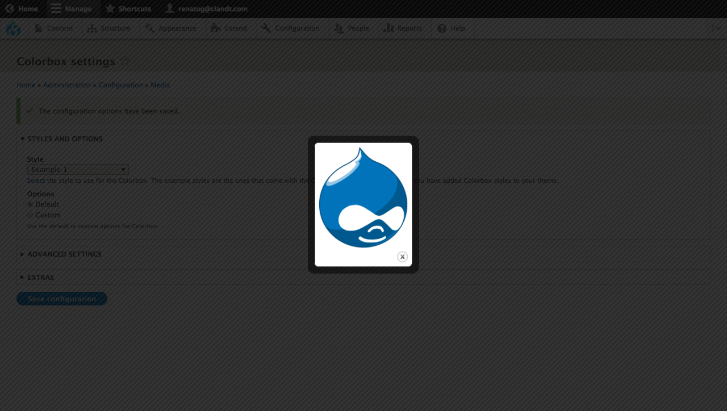
Task: Open the Reports admin menu
Action: coord(403,28)
